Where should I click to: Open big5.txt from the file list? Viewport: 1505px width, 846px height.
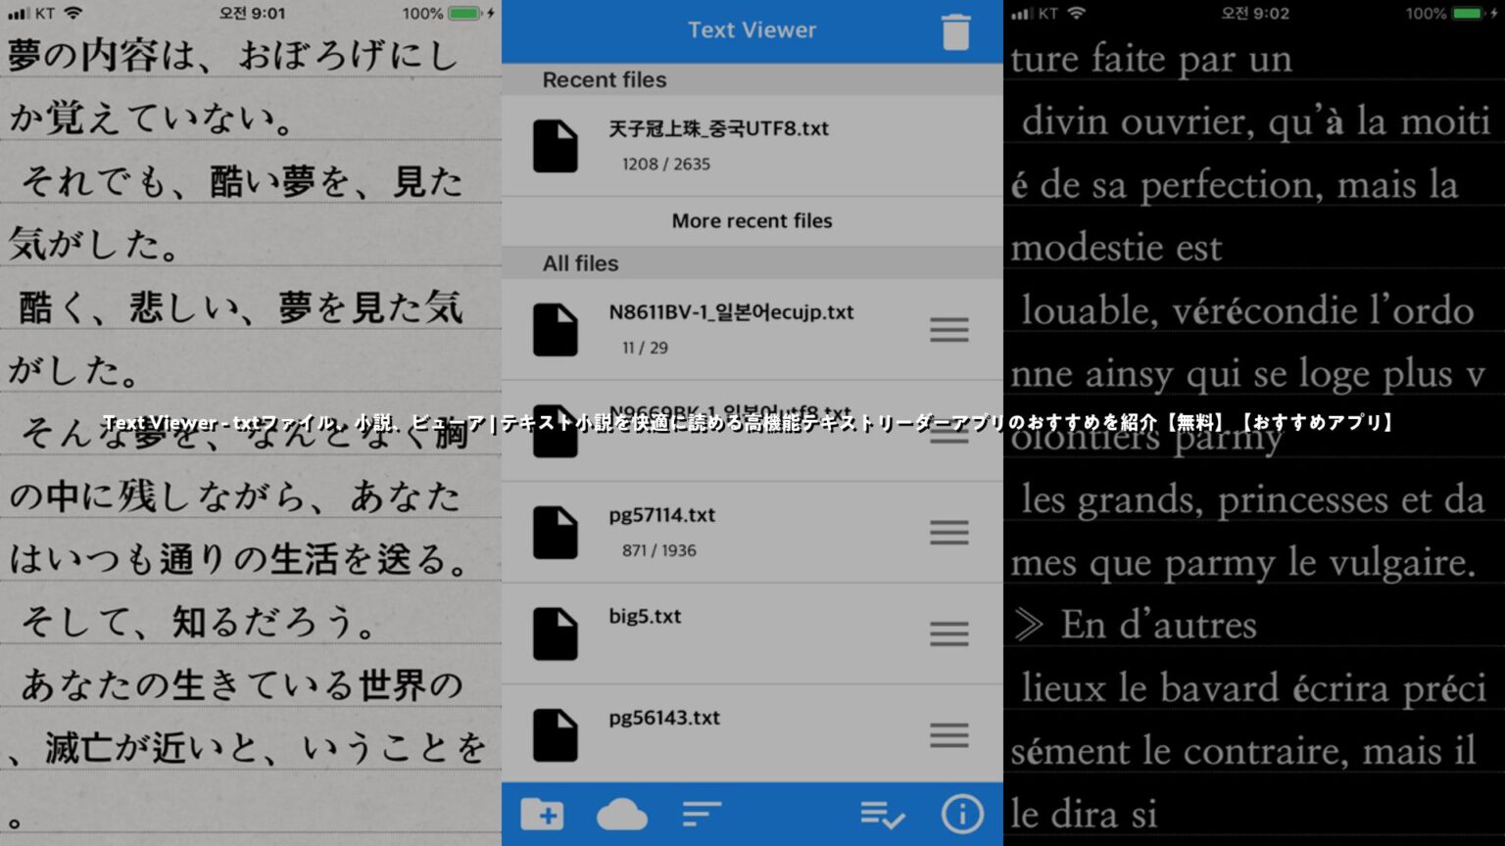(643, 617)
